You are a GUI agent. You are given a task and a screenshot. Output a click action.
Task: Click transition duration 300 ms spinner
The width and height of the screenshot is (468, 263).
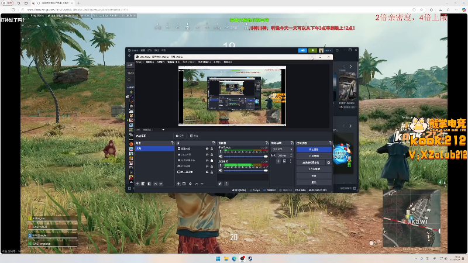(x=285, y=155)
